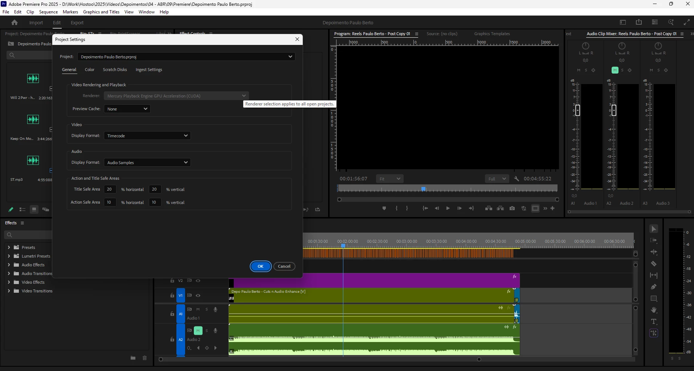The image size is (694, 371).
Task: Lock the A2 track
Action: pyautogui.click(x=172, y=339)
